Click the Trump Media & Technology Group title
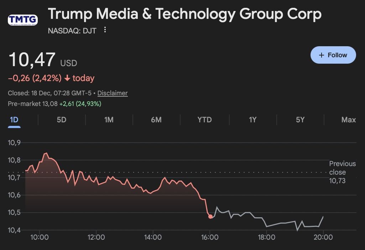365x250 pixels. click(185, 14)
